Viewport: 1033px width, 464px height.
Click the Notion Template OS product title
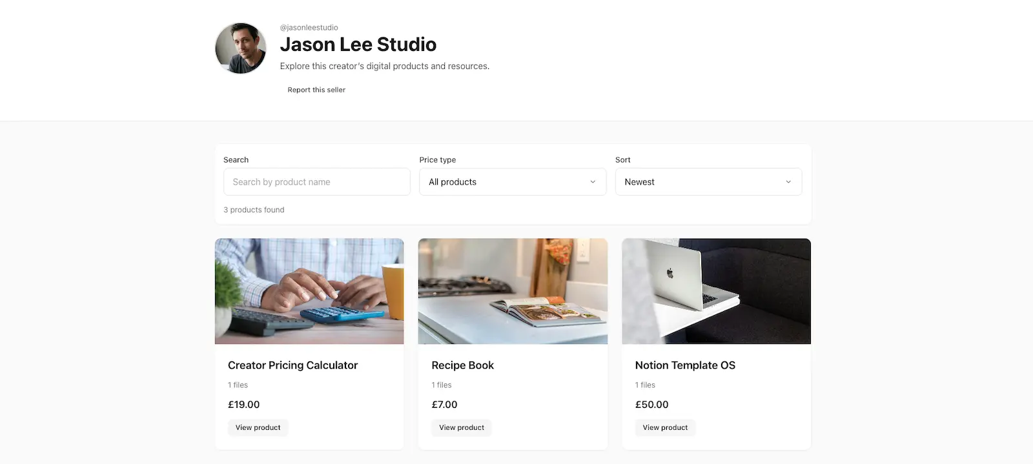(x=685, y=365)
